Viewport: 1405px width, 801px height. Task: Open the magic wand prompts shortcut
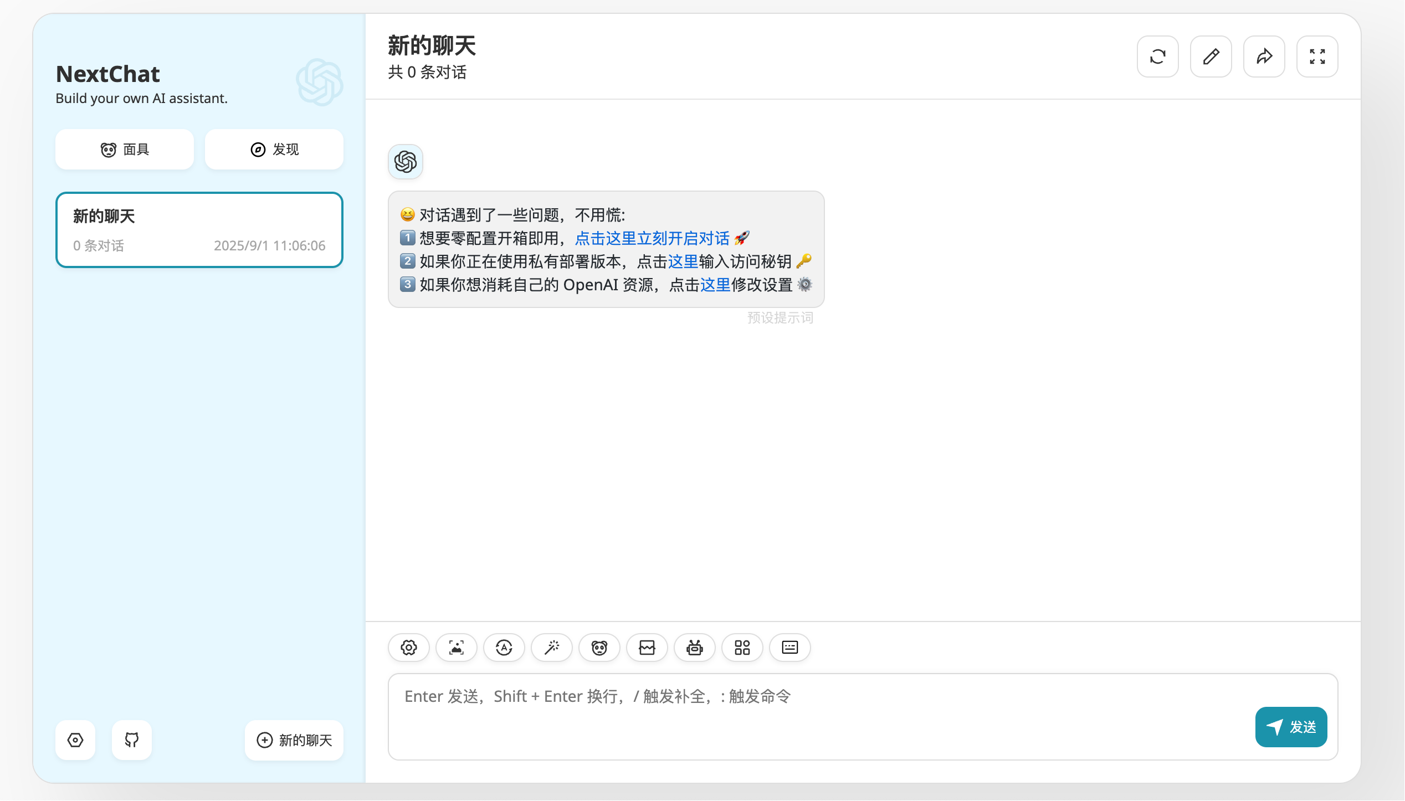552,648
